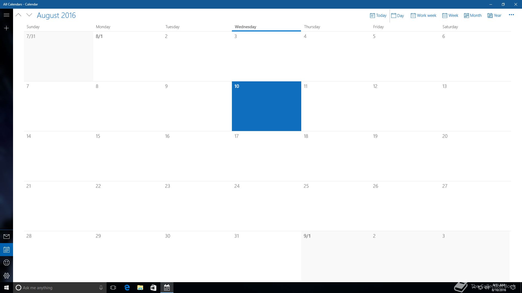
Task: Go to previous month with up chevron
Action: (x=18, y=15)
